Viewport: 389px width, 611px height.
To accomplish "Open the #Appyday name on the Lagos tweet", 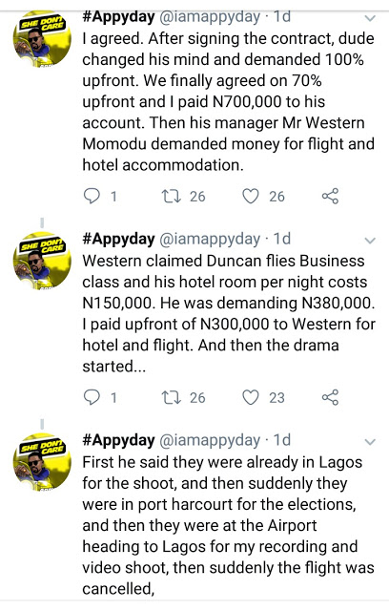I will [118, 440].
